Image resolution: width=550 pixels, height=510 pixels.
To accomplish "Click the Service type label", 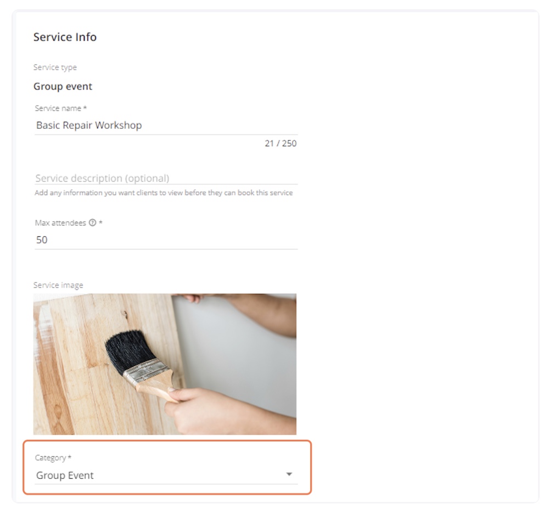I will point(55,67).
